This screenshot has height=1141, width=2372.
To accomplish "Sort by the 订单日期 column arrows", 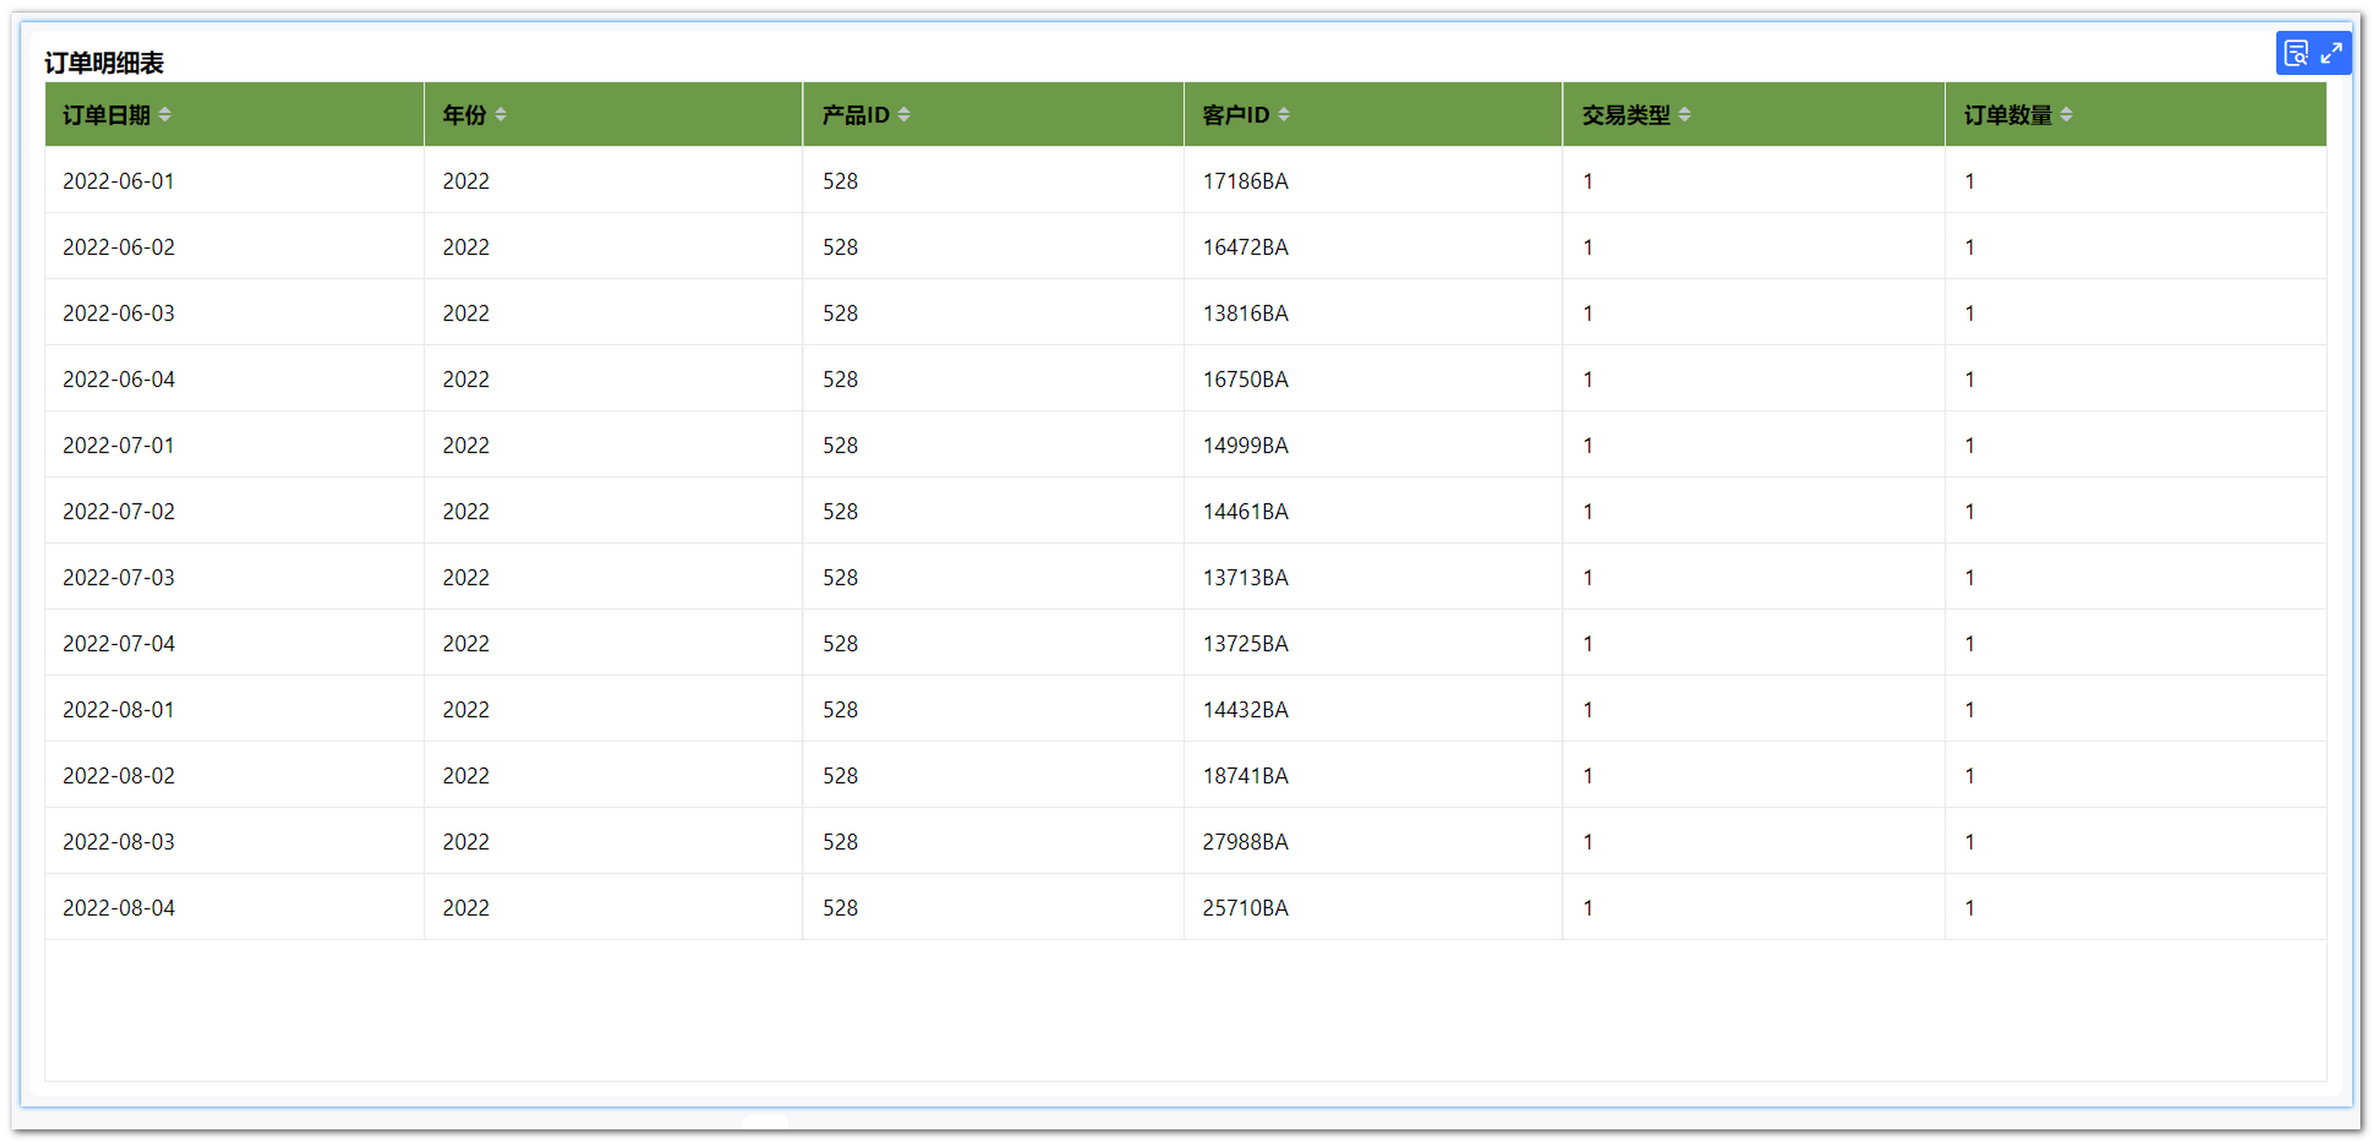I will (x=165, y=114).
